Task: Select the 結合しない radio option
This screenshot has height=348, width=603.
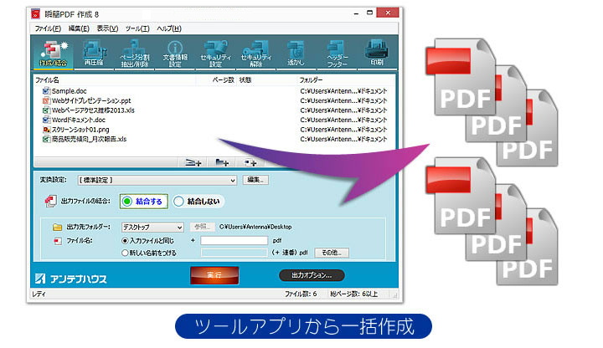Action: pos(198,202)
